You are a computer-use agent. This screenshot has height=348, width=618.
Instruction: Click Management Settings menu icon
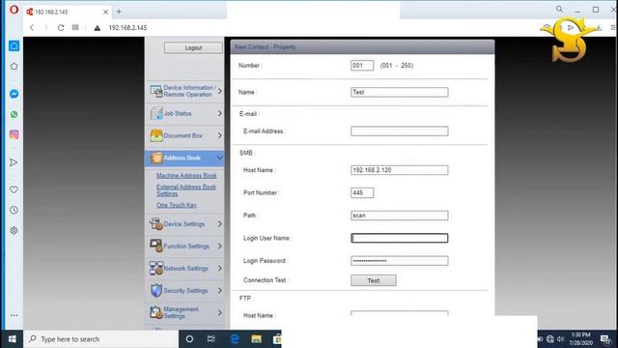pos(156,312)
